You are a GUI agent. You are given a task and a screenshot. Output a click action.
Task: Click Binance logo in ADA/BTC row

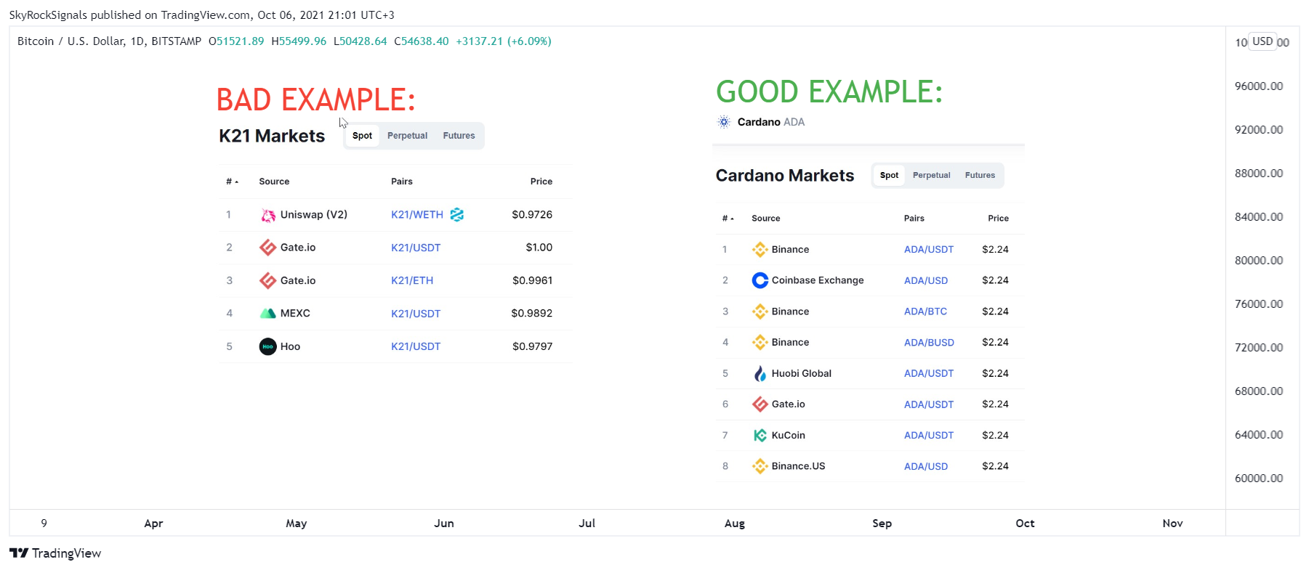[760, 312]
